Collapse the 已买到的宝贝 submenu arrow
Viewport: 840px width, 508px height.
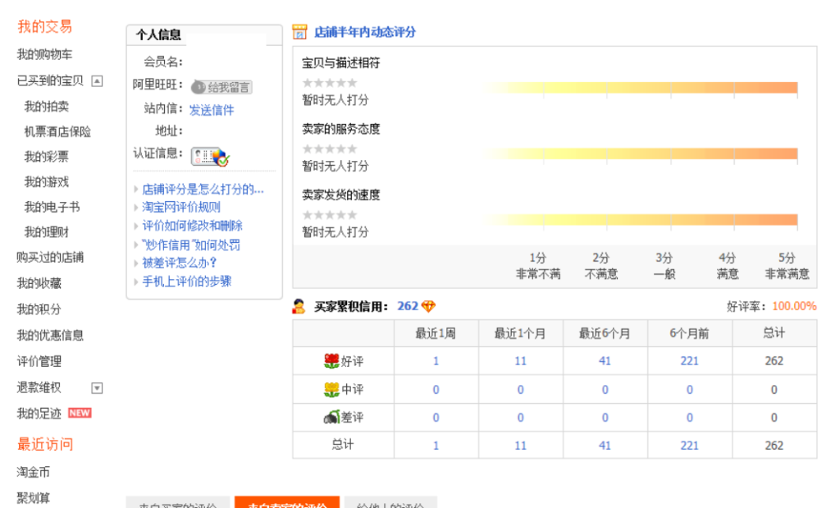point(97,80)
